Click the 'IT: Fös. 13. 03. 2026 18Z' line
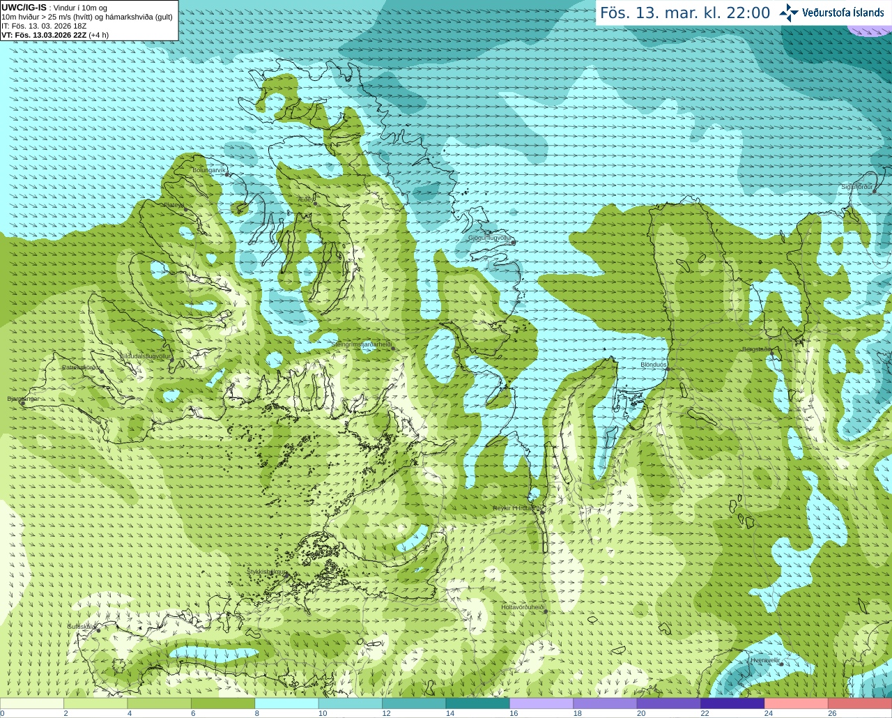Screen dimensions: 892x718 point(44,26)
